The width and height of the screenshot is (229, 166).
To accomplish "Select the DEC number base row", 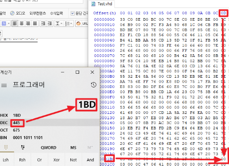I will coord(50,122).
